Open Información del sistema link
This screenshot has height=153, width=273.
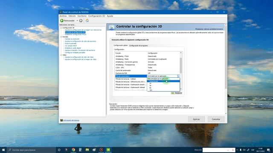(71, 120)
